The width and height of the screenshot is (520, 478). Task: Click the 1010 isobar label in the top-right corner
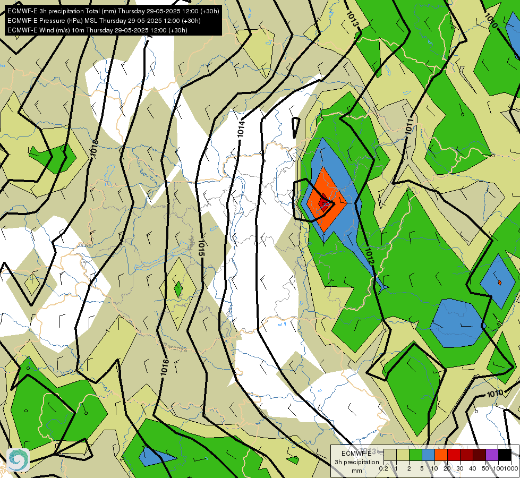(491, 21)
